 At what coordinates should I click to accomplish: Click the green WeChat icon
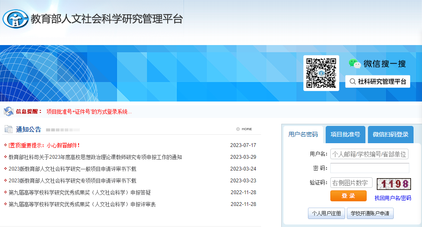click(354, 64)
